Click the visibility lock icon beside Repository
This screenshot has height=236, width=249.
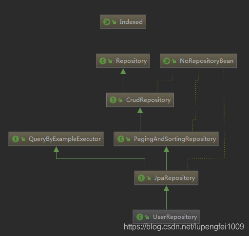(110, 61)
